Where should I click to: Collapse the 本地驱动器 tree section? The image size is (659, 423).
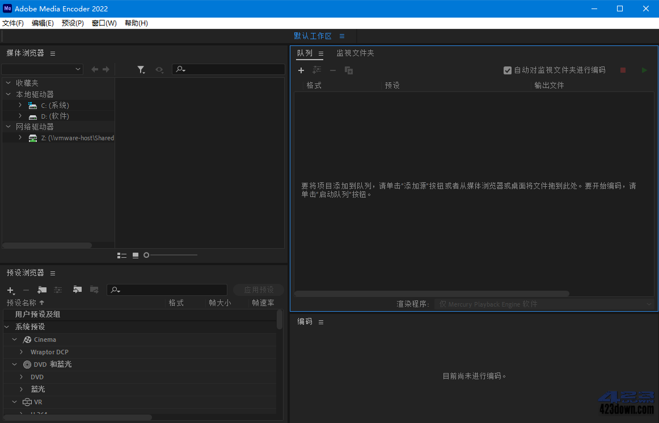pyautogui.click(x=7, y=94)
